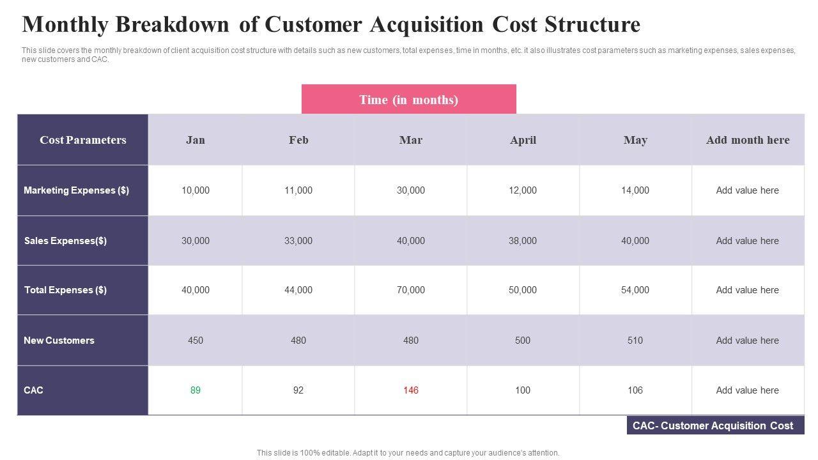The height and width of the screenshot is (460, 818).
Task: Click the Mar Total Expenses value 70,000
Action: coord(411,290)
